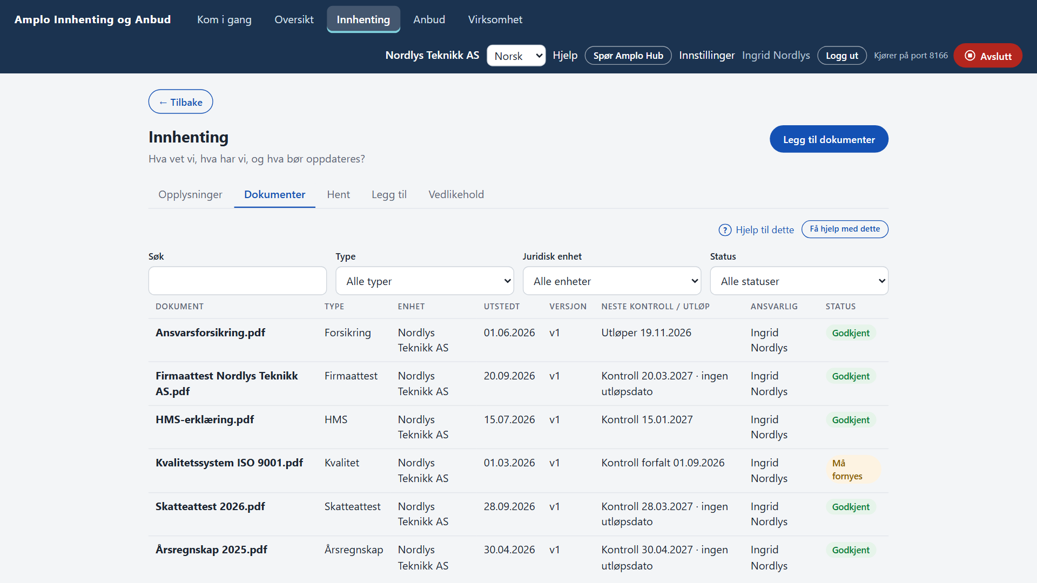The height and width of the screenshot is (583, 1037).
Task: Open Årsregnskap 2025.pdf document
Action: tap(211, 550)
